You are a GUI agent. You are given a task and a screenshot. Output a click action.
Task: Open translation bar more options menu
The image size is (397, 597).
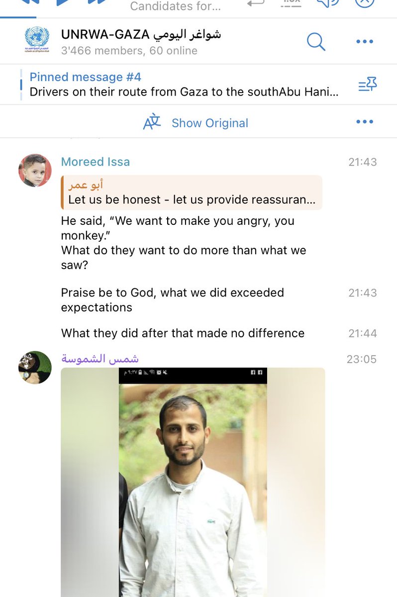[365, 122]
